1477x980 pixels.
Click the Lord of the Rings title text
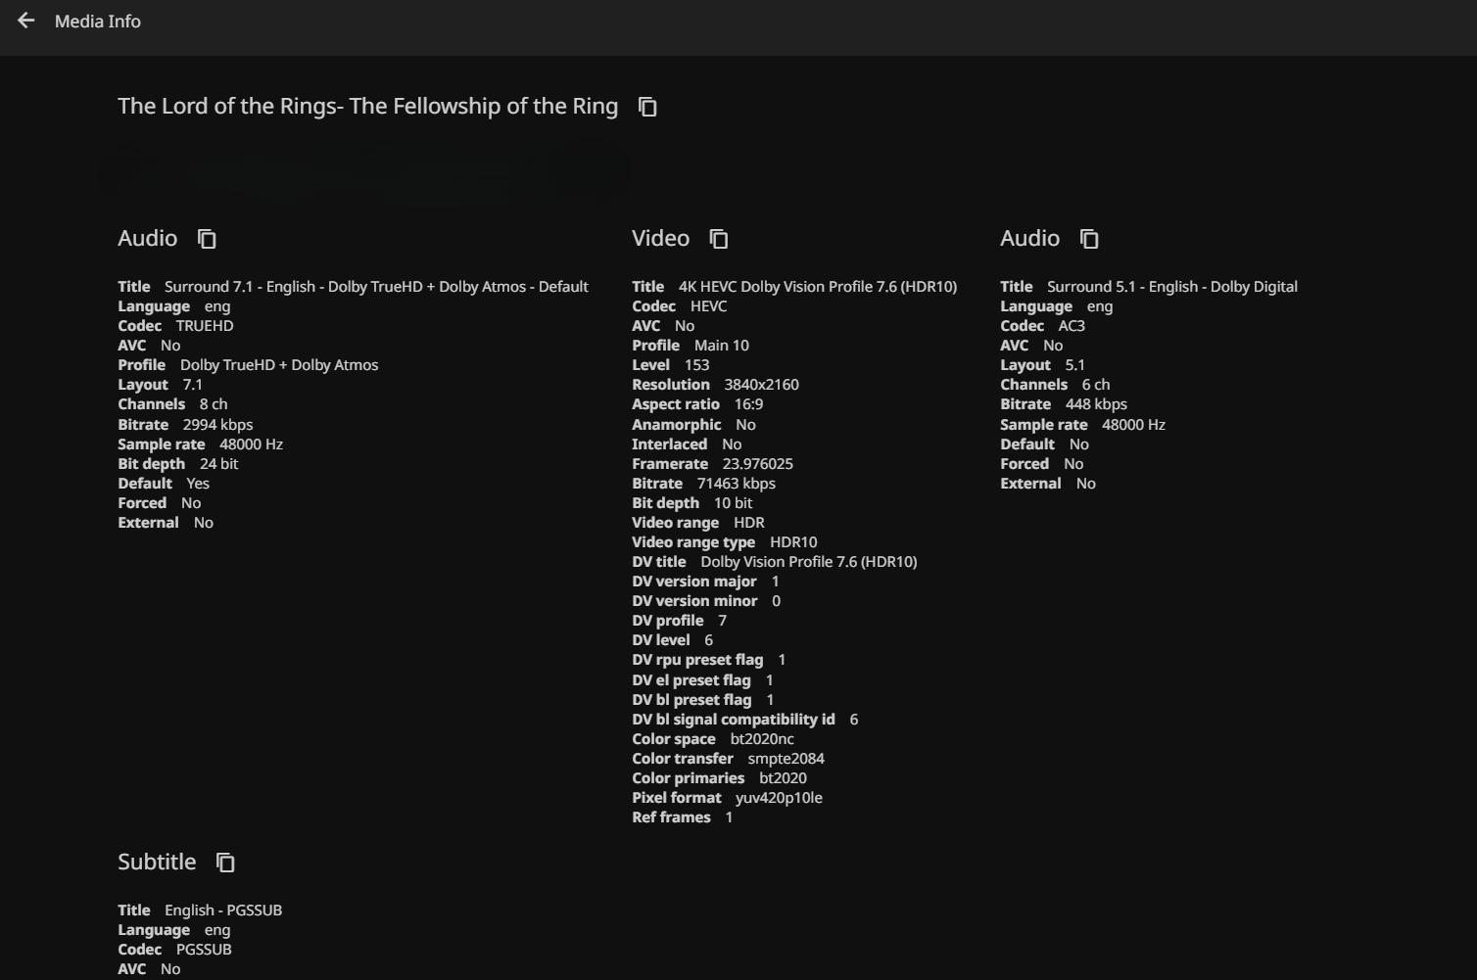(x=367, y=107)
